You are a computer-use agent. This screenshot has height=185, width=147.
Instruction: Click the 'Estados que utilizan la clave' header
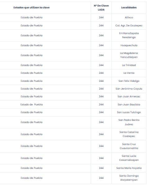(31, 7)
